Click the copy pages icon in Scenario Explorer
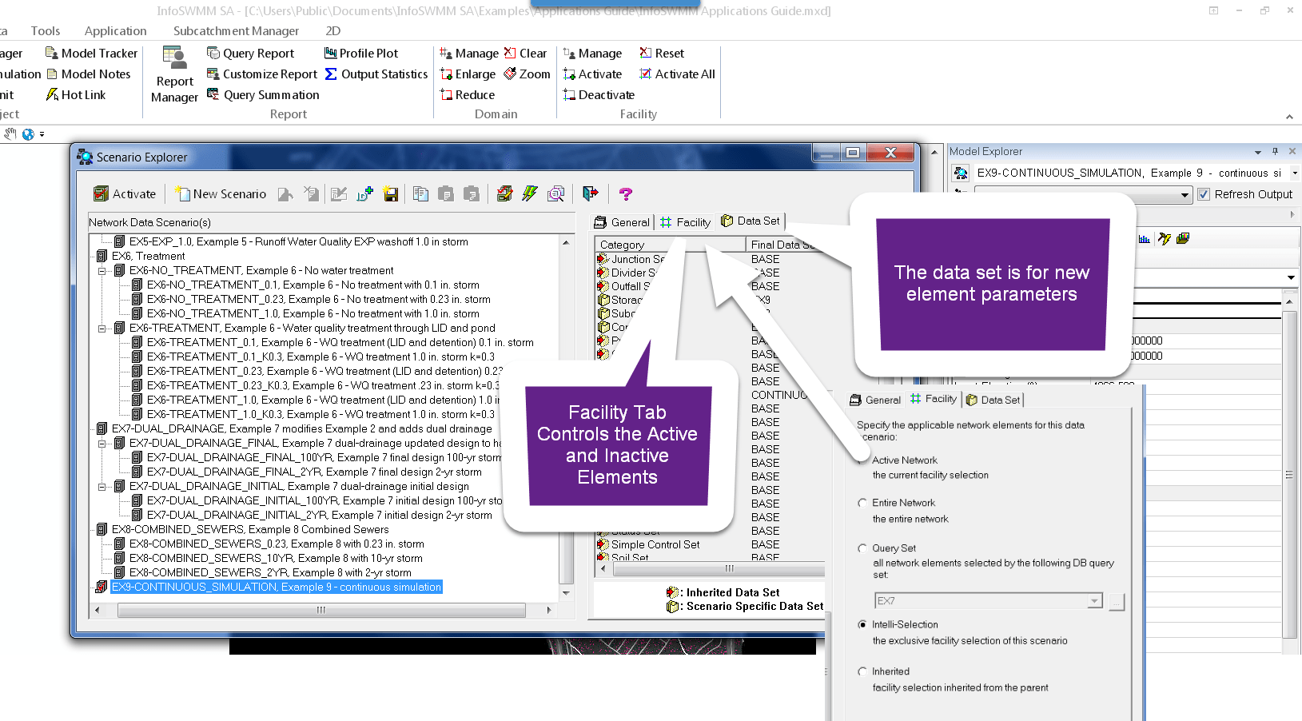Image resolution: width=1302 pixels, height=721 pixels. (420, 193)
